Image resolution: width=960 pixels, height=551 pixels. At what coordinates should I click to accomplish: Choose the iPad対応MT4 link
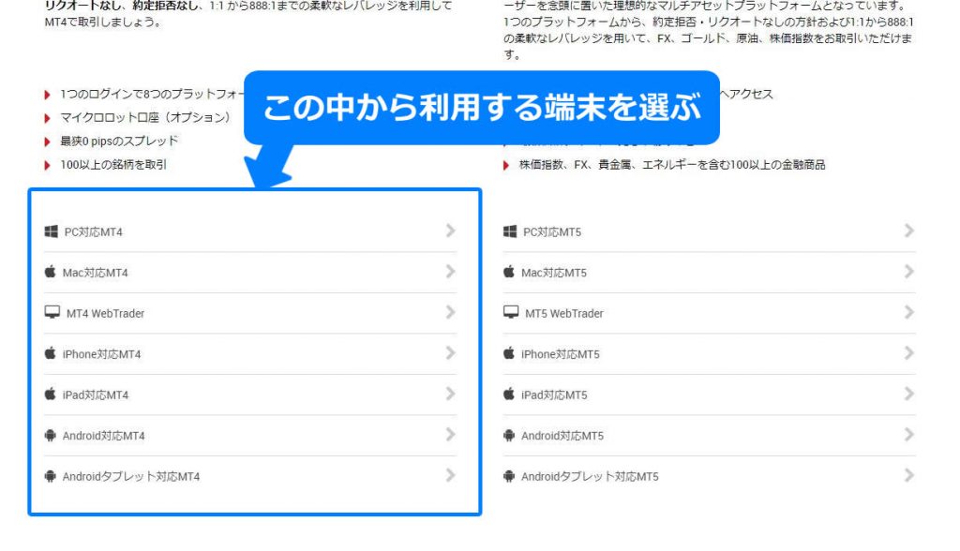(x=96, y=395)
